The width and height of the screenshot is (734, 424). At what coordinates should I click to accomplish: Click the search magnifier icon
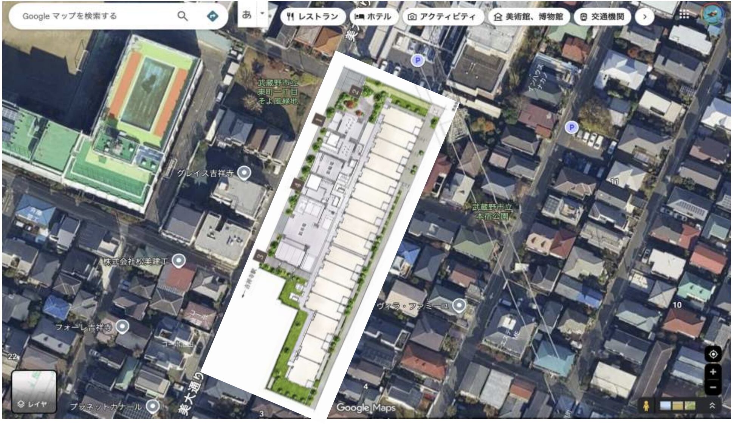click(183, 16)
